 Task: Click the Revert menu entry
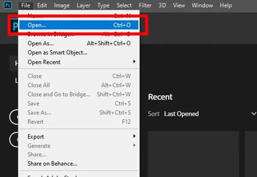[79, 122]
